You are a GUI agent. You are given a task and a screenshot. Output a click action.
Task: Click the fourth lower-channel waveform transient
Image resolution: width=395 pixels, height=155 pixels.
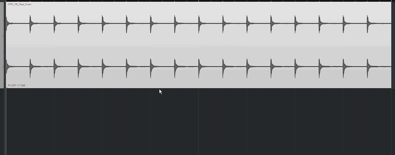[x=79, y=67]
